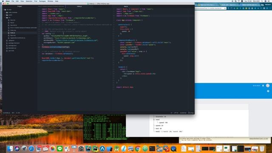The height and width of the screenshot is (153, 272).
Task: Launch Siri from the Dock
Action: pos(17,149)
